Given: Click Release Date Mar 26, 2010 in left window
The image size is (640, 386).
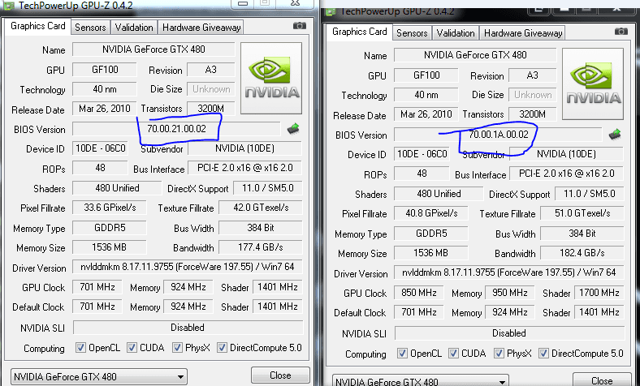Looking at the screenshot, I should pyautogui.click(x=105, y=109).
